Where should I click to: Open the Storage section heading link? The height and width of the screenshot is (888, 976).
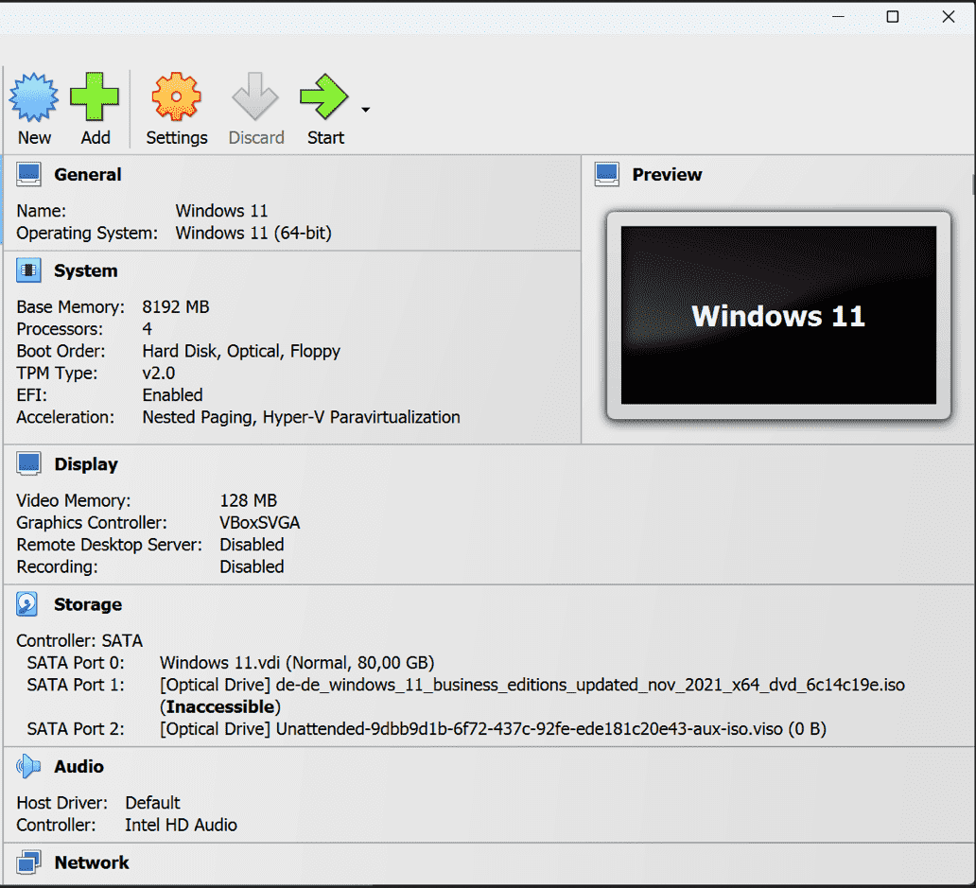pos(88,604)
